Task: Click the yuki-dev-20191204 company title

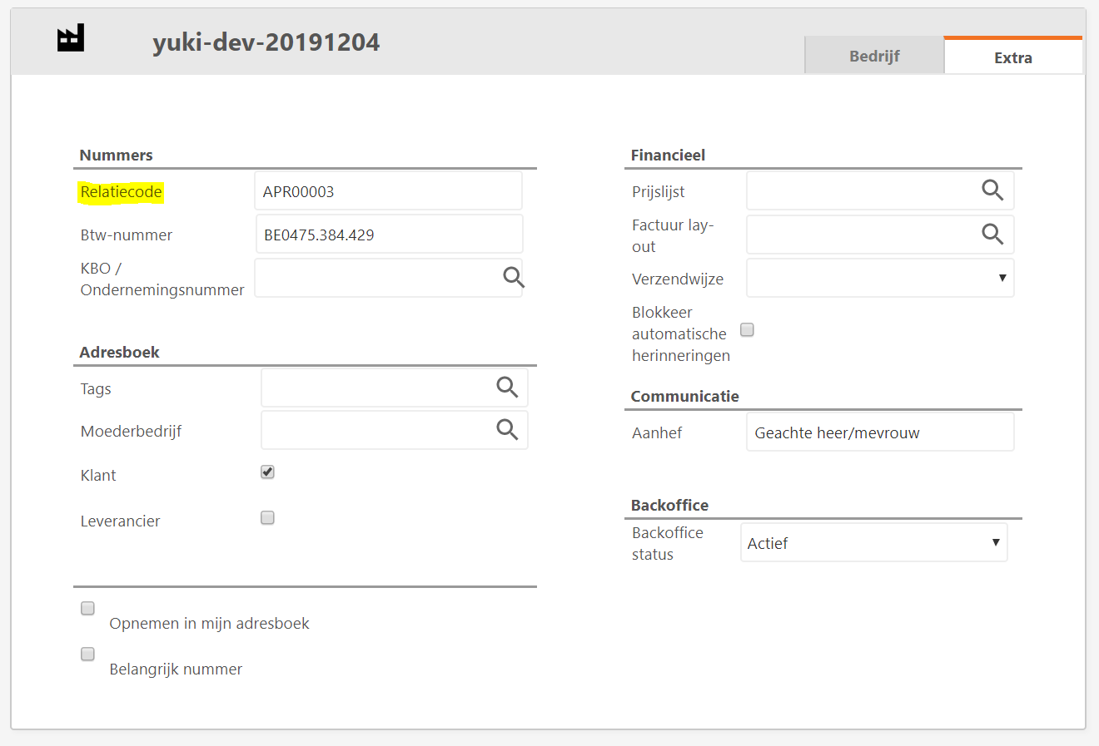Action: point(266,42)
